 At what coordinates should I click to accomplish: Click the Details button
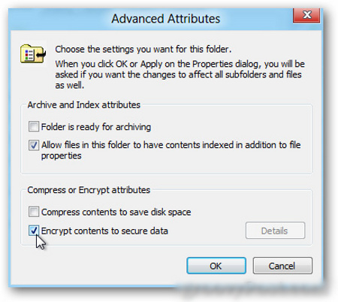275,231
